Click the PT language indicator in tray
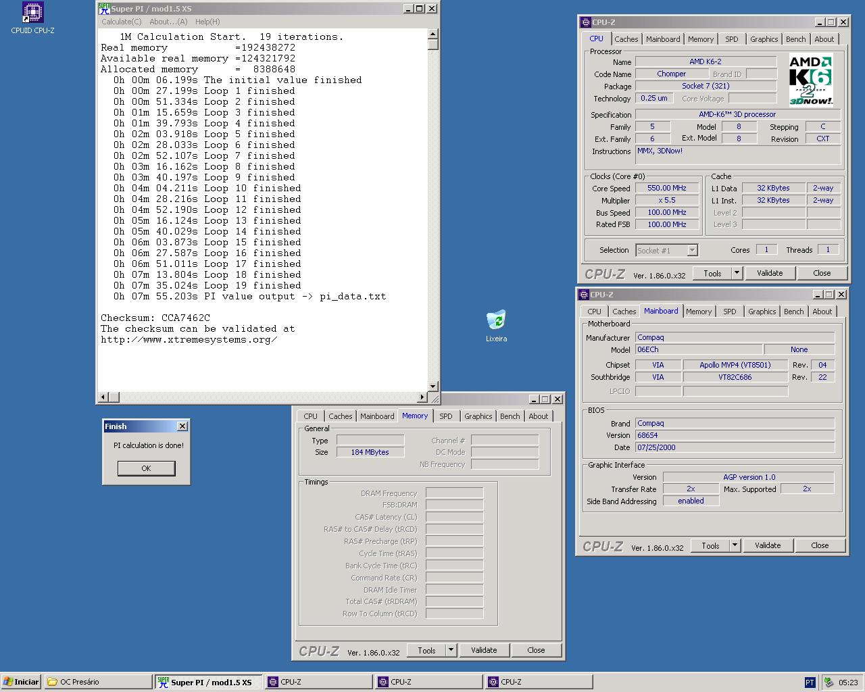Image resolution: width=865 pixels, height=692 pixels. tap(810, 683)
